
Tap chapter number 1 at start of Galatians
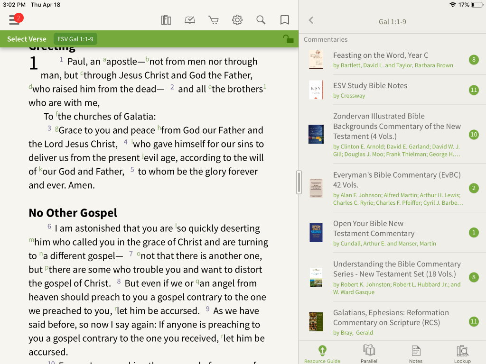[34, 63]
